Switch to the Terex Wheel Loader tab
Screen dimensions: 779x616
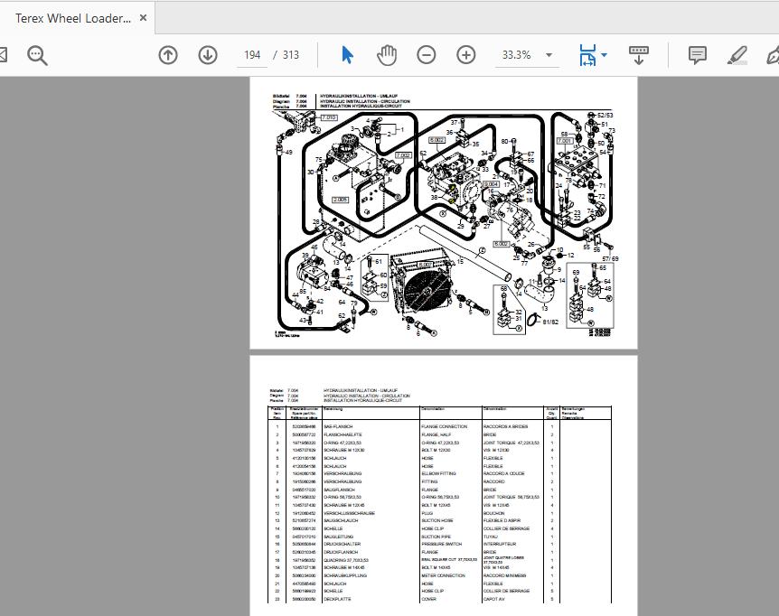pos(72,18)
